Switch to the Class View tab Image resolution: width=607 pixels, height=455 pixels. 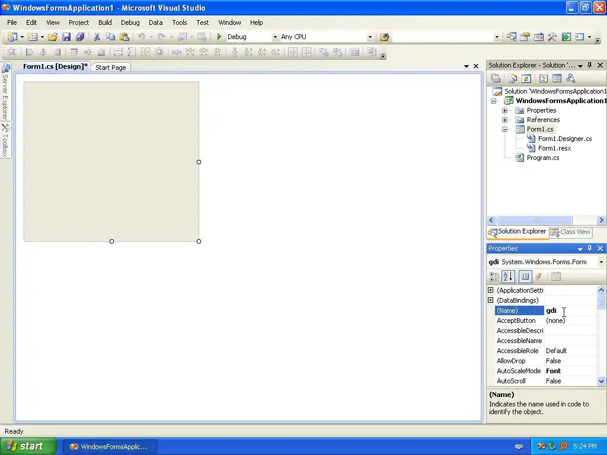pos(571,232)
